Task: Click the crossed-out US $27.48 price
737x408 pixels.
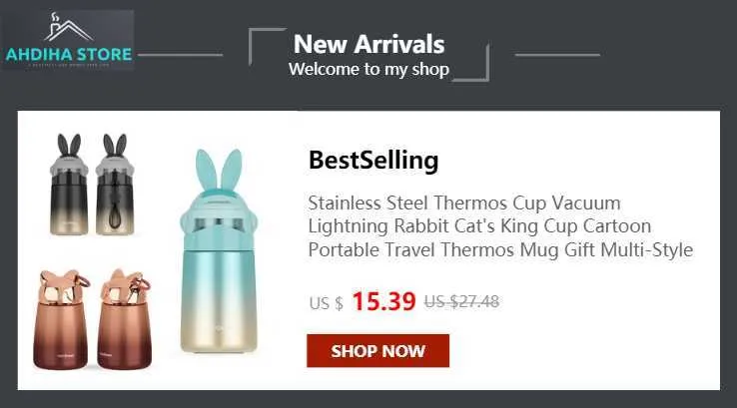Action: click(x=461, y=301)
